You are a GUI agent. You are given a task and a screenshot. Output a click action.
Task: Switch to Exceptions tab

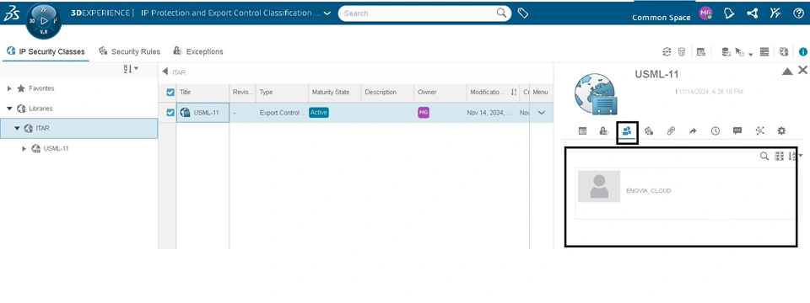(198, 51)
